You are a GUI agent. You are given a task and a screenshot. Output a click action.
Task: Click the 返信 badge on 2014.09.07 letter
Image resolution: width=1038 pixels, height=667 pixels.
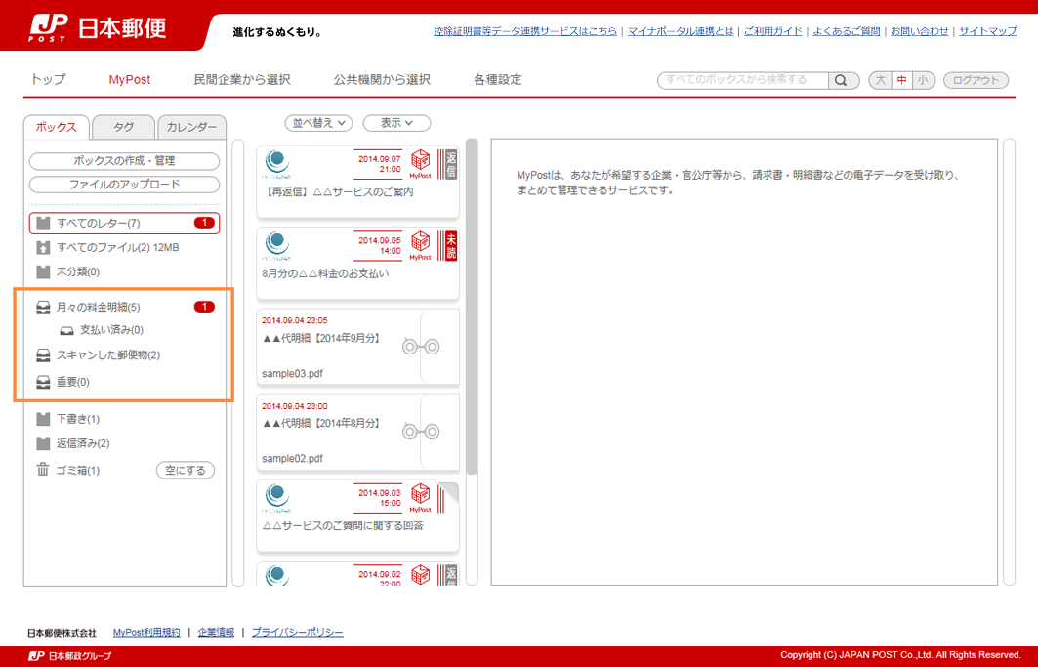coord(451,164)
